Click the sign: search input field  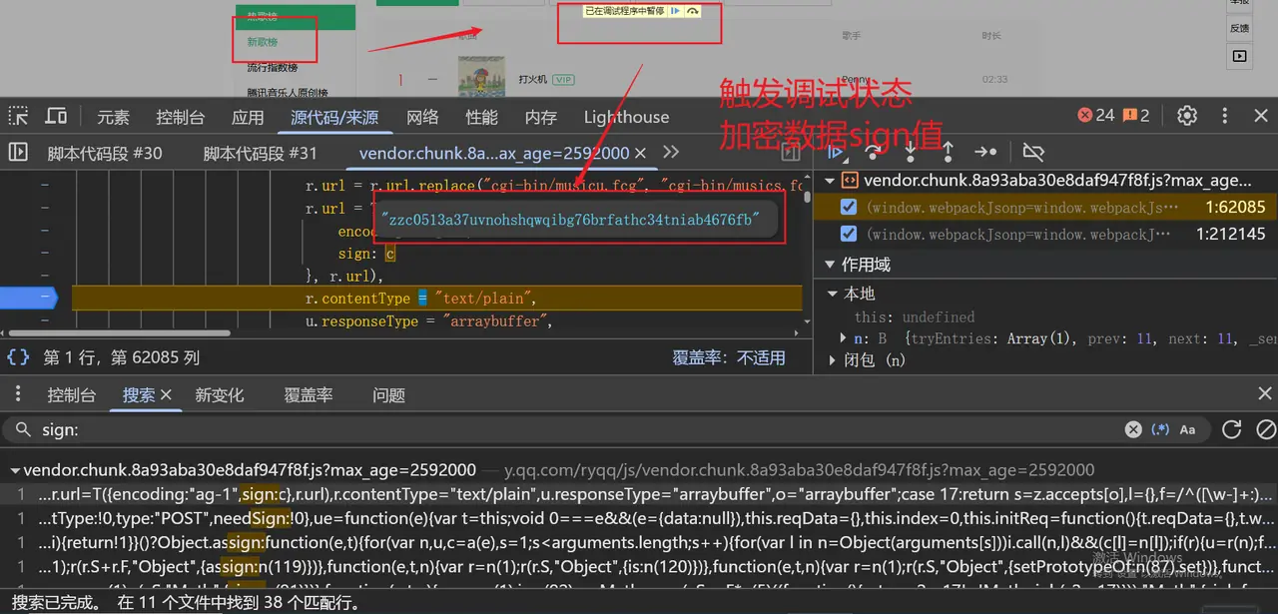click(x=579, y=429)
